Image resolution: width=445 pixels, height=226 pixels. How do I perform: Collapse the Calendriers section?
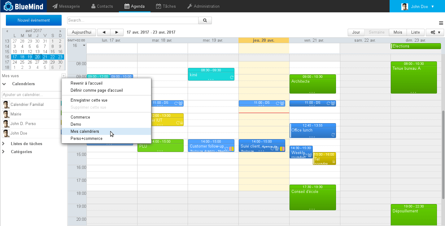tap(4, 84)
